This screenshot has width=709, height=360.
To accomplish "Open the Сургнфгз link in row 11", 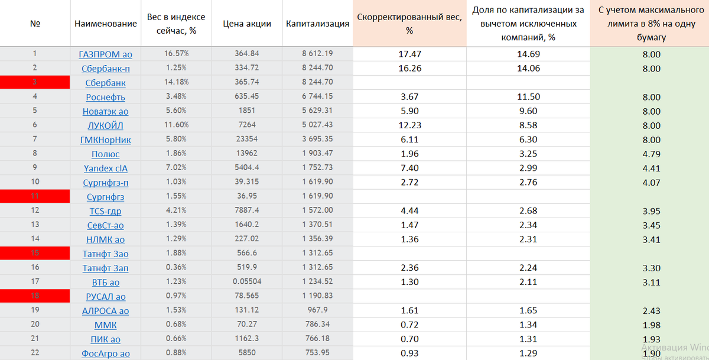I will (106, 196).
